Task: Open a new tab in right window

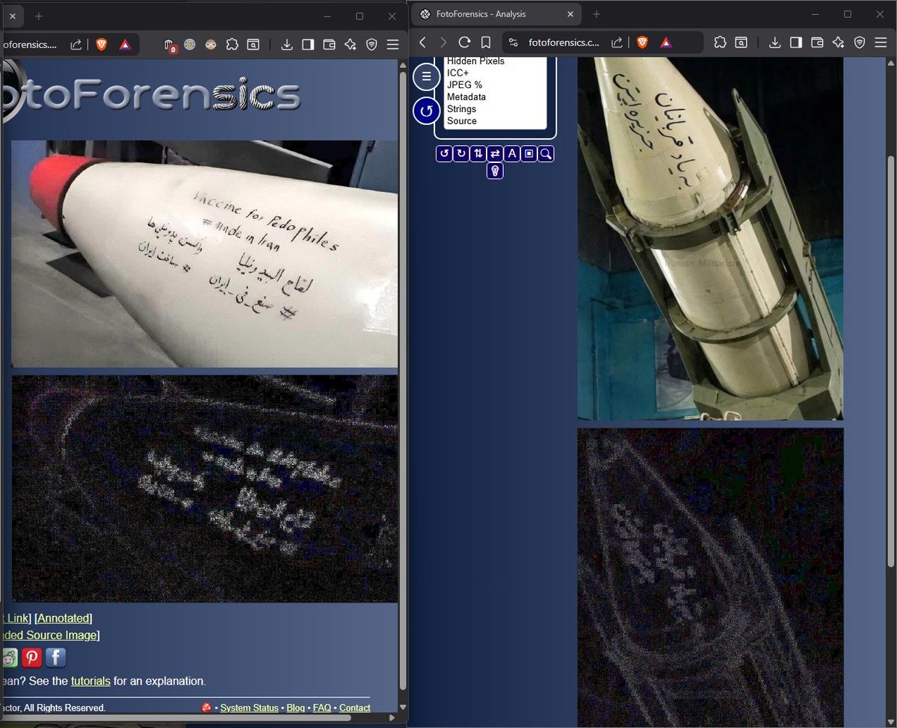Action: [x=597, y=14]
